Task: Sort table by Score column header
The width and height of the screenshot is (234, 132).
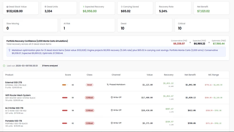Action: point(68,75)
